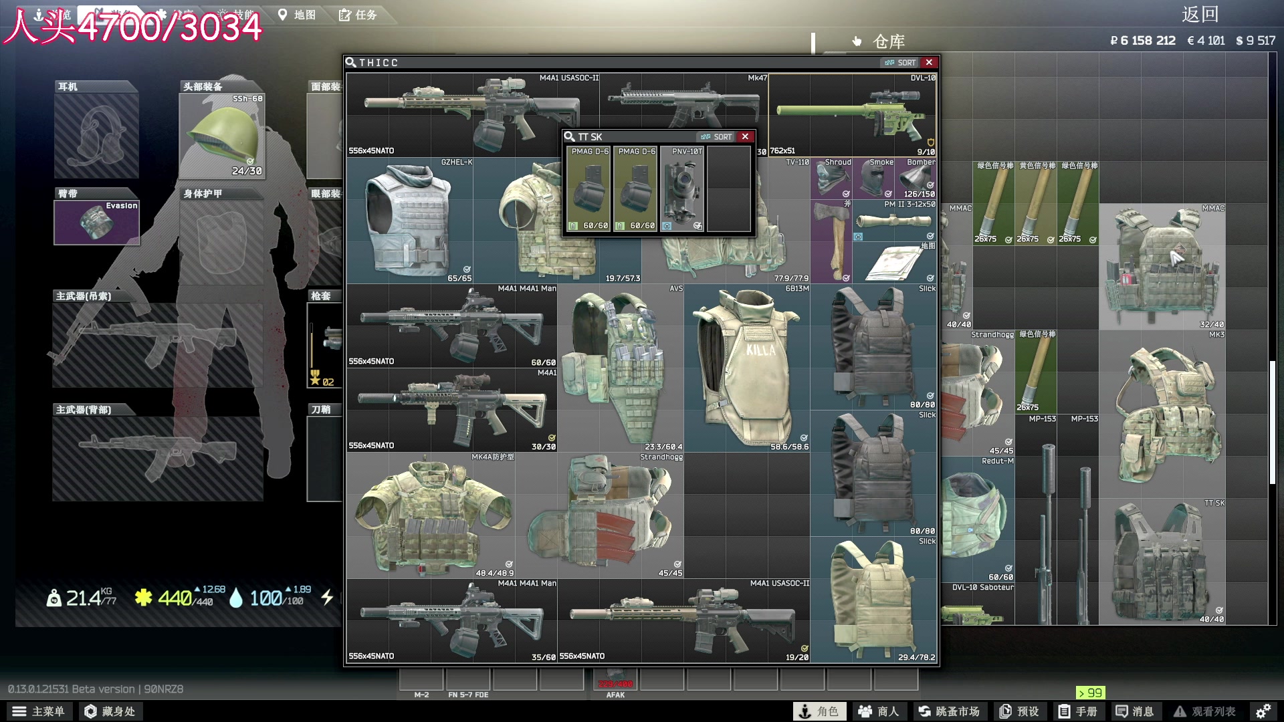
Task: Click the THICC case search magnifier icon
Action: 351,62
